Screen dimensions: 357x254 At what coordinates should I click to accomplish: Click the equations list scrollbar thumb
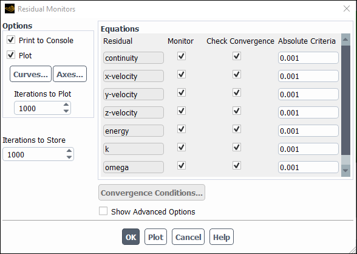tap(345, 100)
